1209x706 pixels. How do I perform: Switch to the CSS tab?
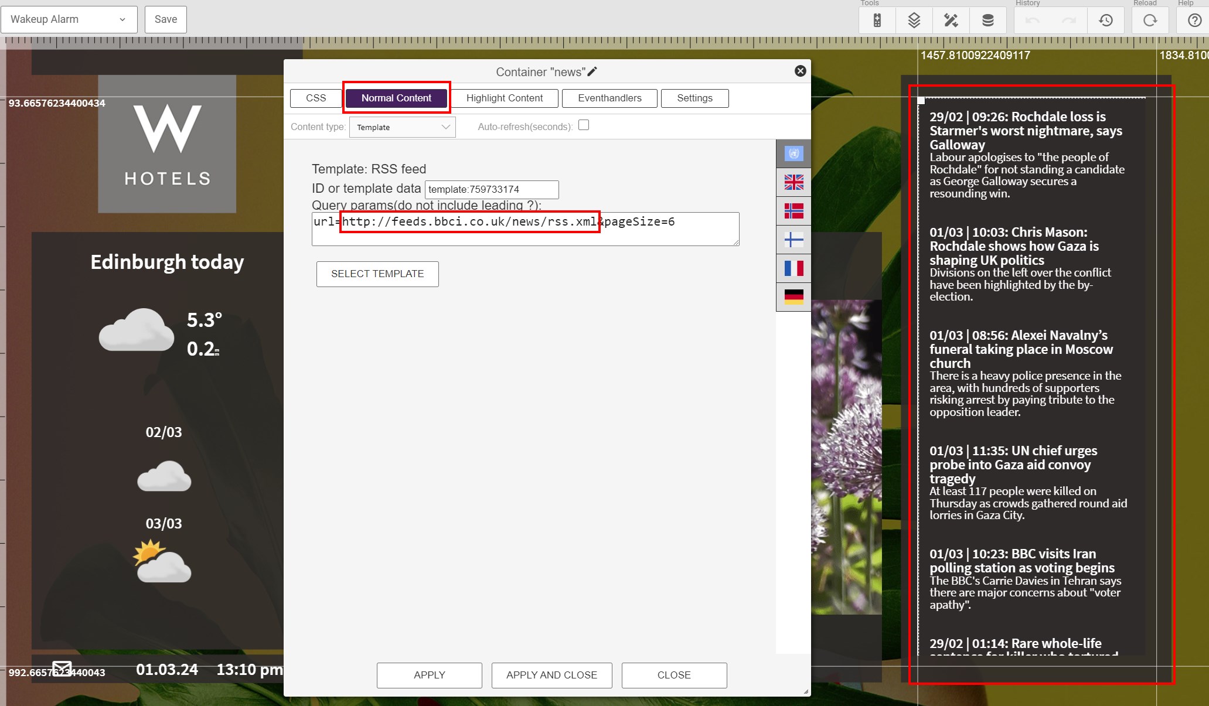click(x=316, y=97)
